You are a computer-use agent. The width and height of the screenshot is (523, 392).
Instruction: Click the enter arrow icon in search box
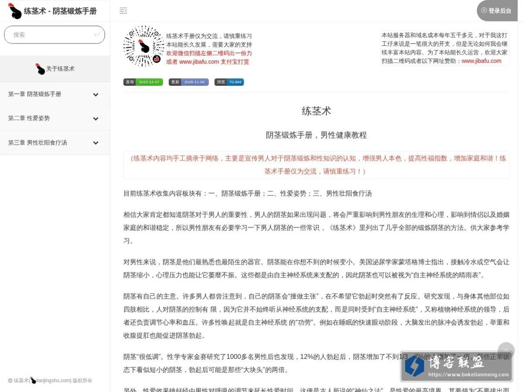tap(97, 35)
